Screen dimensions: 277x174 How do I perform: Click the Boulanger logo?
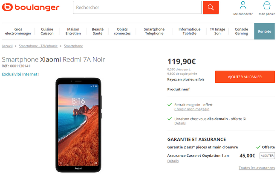point(31,7)
